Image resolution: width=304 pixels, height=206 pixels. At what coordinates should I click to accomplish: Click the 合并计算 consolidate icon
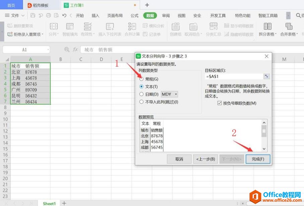point(132,26)
